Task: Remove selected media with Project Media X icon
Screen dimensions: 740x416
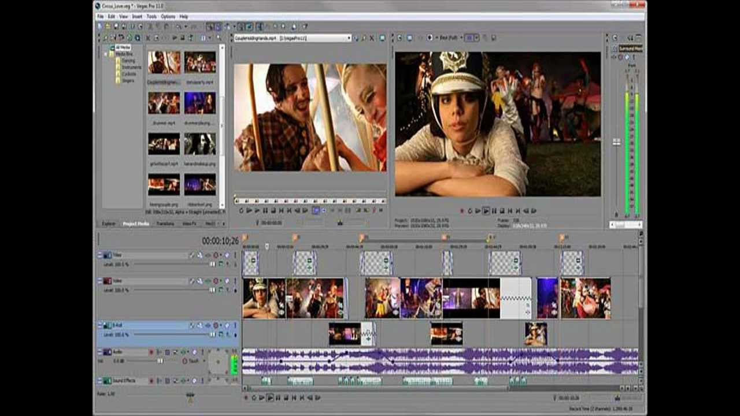Action: [149, 38]
